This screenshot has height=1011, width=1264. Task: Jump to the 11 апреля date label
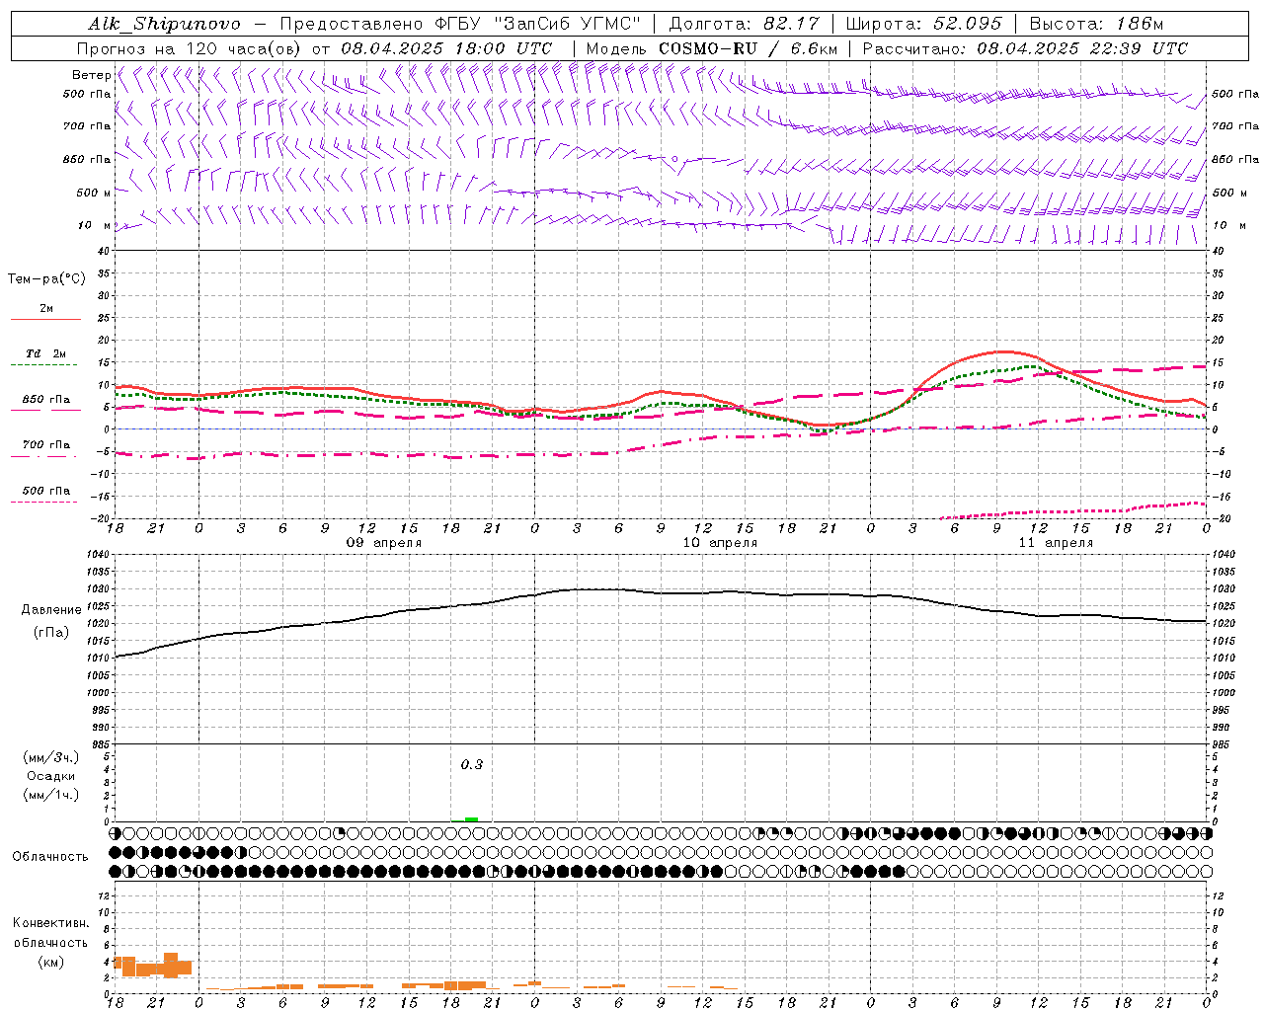point(1056,543)
